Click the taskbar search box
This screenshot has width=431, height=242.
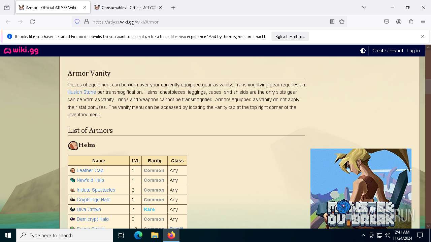[65, 235]
